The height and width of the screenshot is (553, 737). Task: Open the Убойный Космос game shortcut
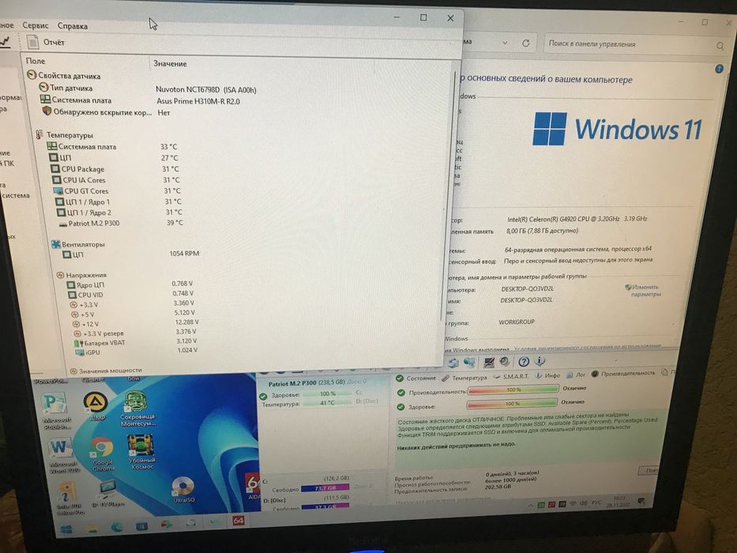[x=141, y=451]
